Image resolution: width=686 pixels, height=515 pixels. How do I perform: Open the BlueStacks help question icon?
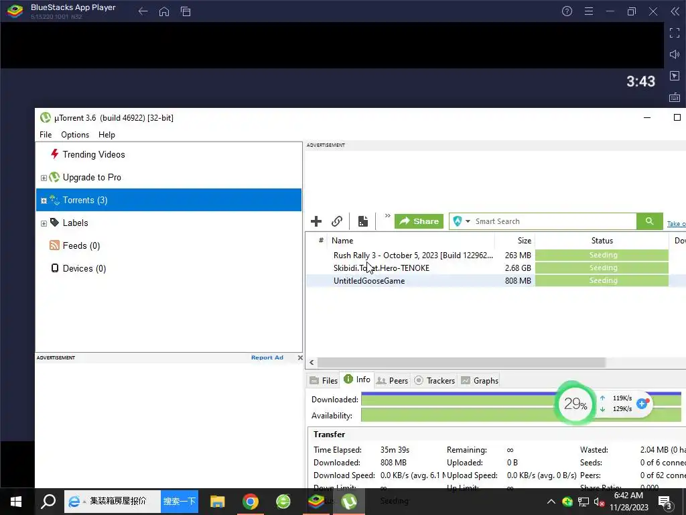[567, 11]
